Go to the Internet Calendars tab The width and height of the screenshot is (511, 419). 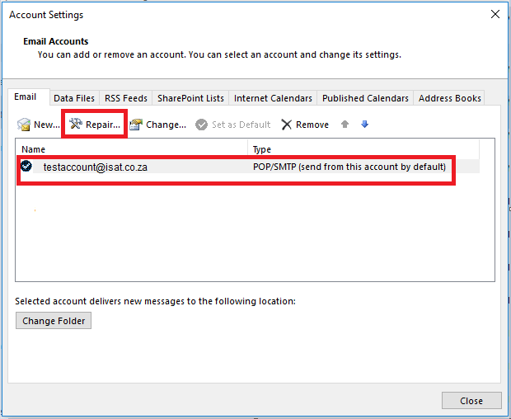pyautogui.click(x=273, y=98)
